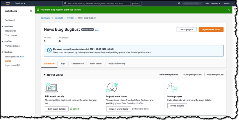Click the All players count value
The image size is (239, 120).
(60, 41)
